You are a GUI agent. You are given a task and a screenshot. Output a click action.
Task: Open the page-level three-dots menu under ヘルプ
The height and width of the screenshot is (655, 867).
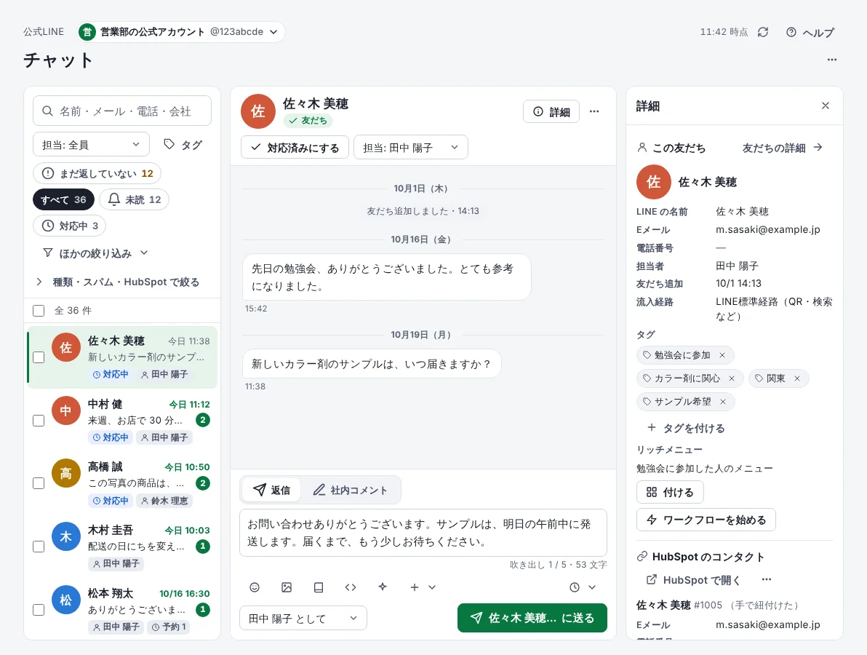coord(831,60)
